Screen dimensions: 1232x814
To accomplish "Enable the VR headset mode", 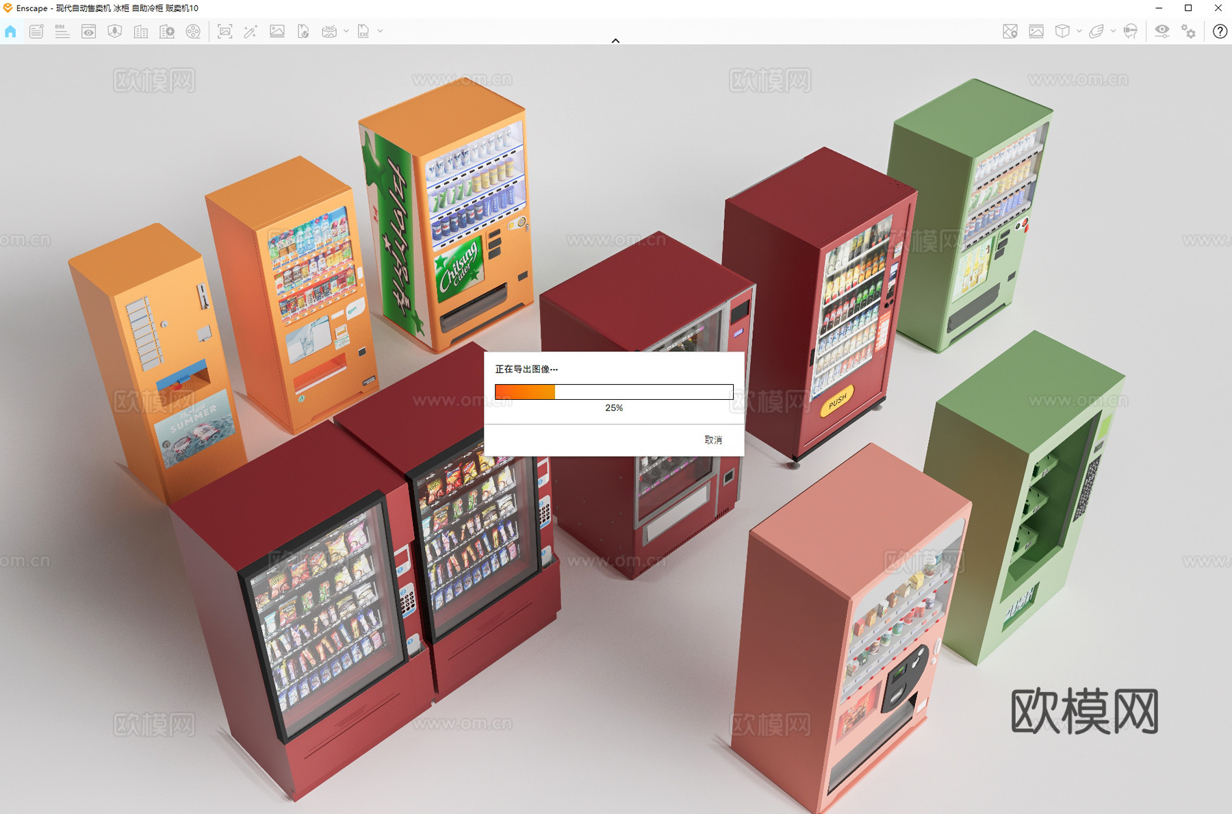I will point(1131,31).
